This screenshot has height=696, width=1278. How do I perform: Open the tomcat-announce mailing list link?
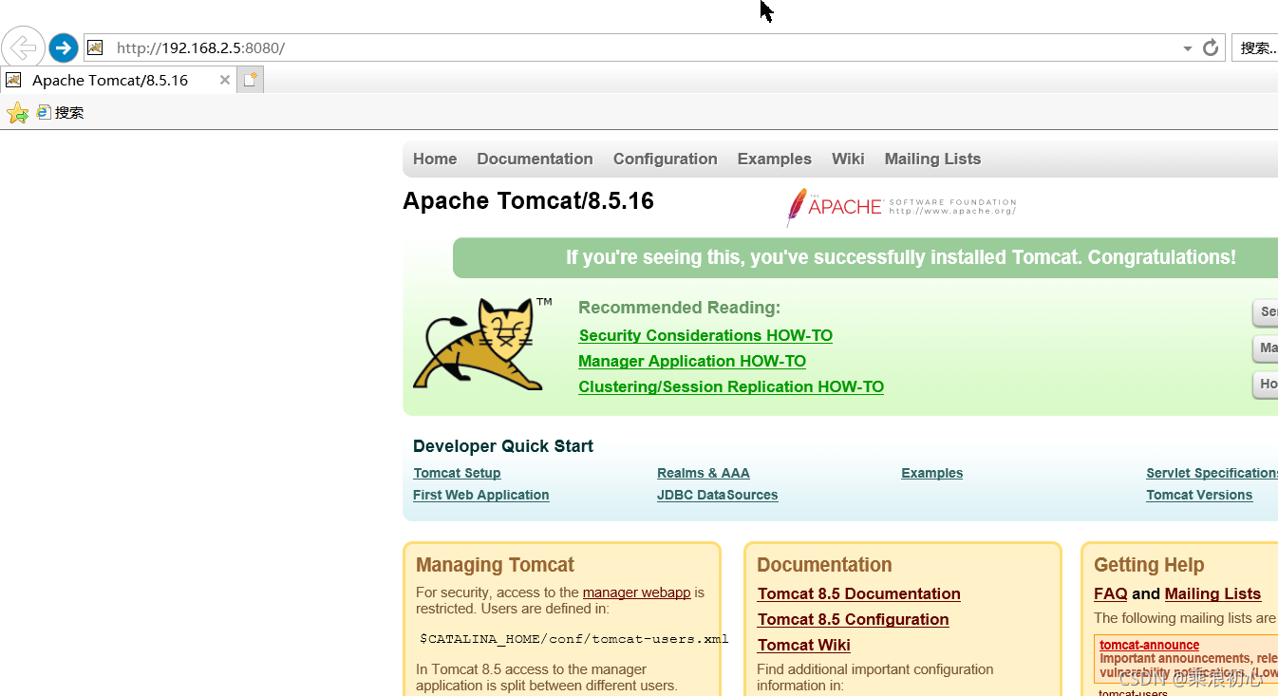[x=1149, y=645]
